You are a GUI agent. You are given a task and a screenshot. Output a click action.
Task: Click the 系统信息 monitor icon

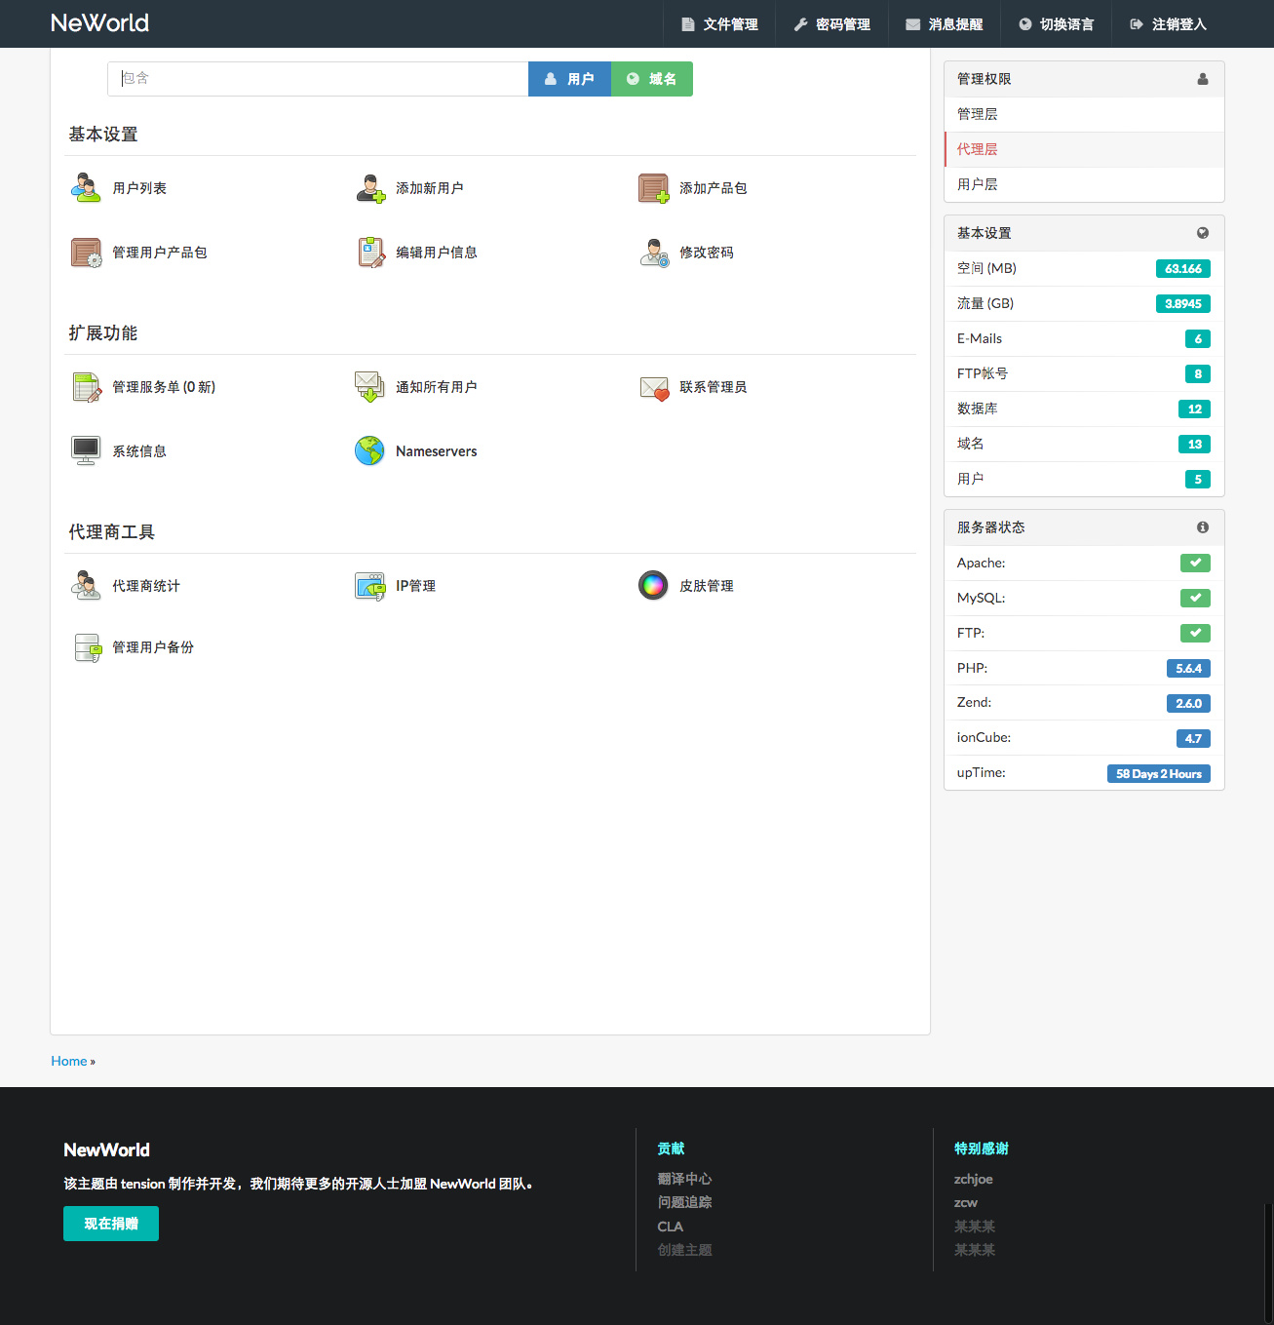tap(86, 450)
